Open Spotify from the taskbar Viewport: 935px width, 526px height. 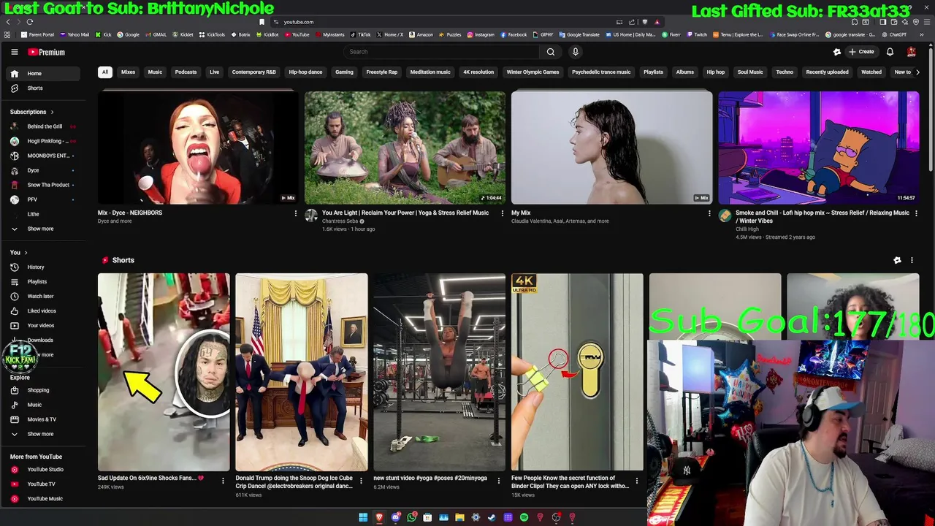pyautogui.click(x=524, y=517)
